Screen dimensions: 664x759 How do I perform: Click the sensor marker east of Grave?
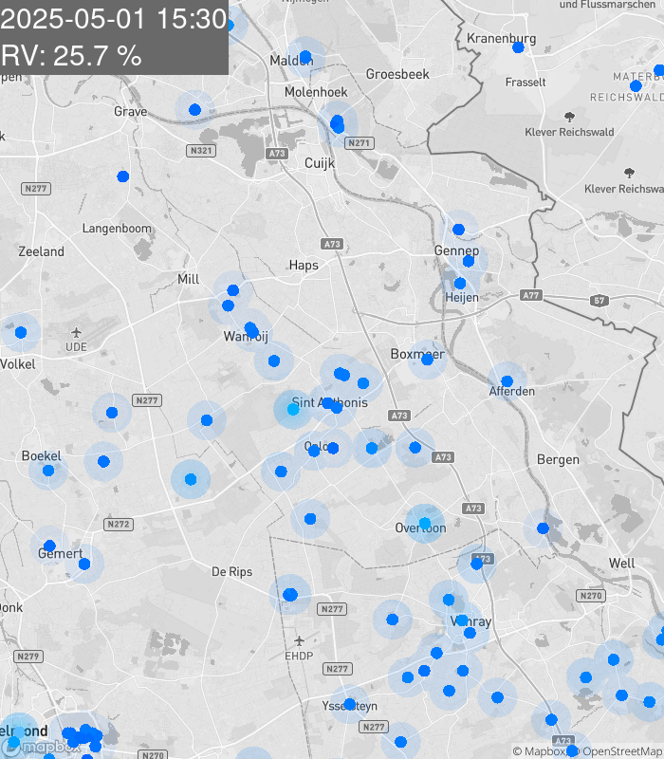click(194, 109)
